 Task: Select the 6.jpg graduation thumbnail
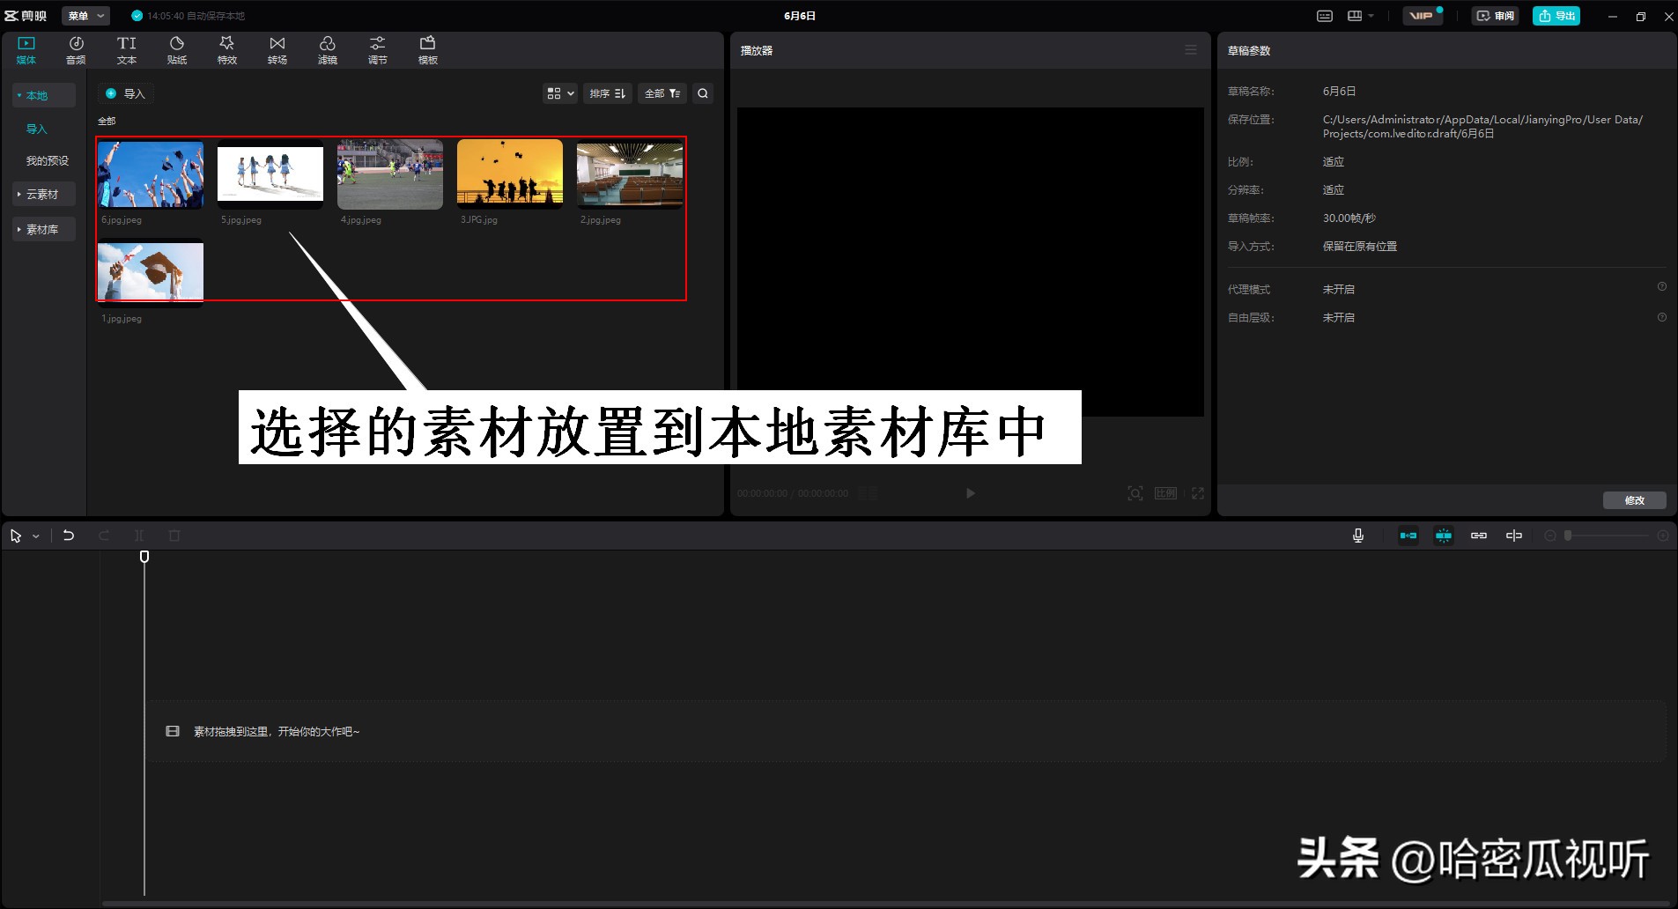click(150, 174)
